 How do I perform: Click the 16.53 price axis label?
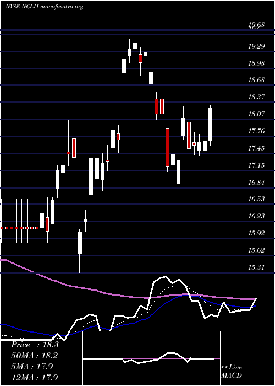256,199
